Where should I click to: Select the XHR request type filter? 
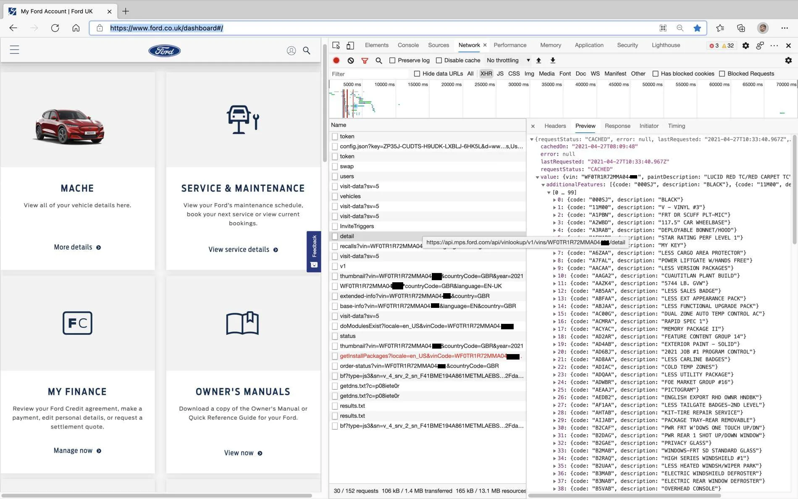(x=486, y=74)
